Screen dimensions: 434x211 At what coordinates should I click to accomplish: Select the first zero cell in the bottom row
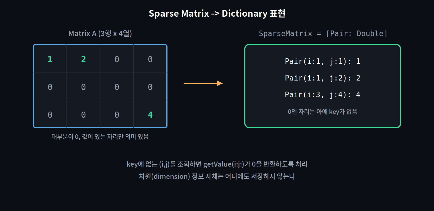tap(50, 114)
